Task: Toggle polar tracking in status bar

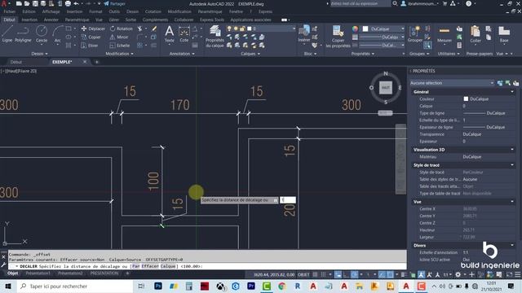Action: (x=355, y=274)
